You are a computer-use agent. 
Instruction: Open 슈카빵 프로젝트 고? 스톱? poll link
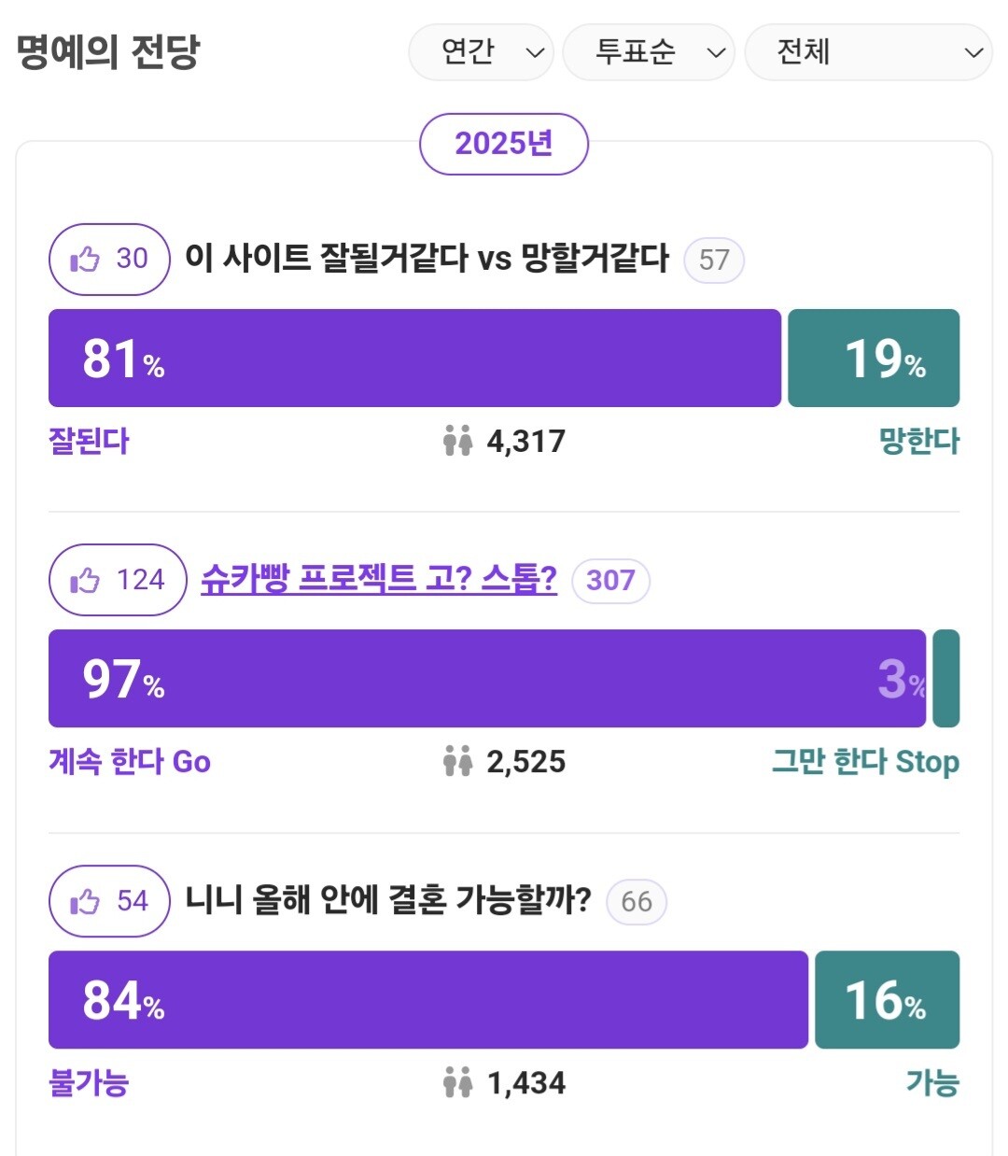(x=379, y=579)
